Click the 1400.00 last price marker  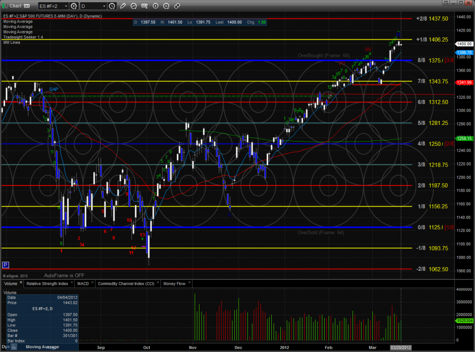[x=464, y=44]
